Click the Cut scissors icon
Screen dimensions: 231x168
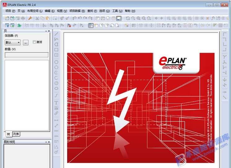point(37,18)
